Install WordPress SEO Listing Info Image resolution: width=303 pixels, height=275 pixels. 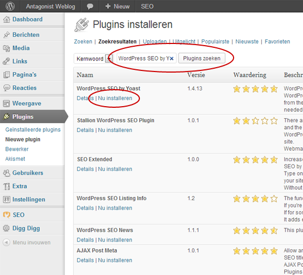(115, 208)
